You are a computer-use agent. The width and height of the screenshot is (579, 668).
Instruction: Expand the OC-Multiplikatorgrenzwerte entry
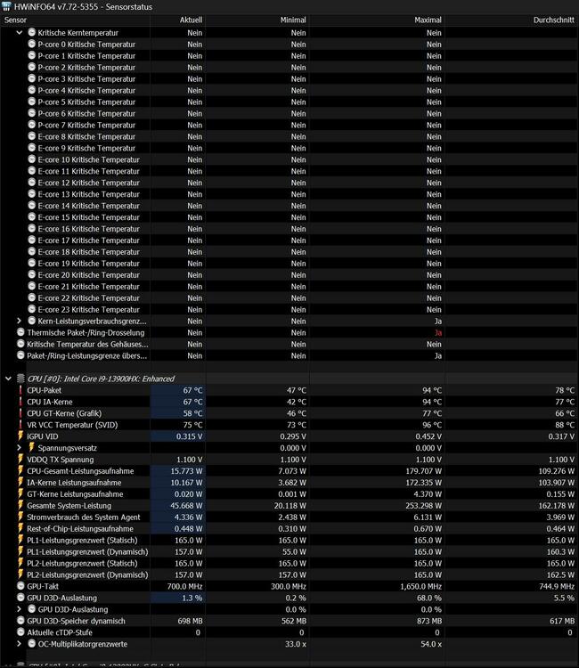(20, 644)
